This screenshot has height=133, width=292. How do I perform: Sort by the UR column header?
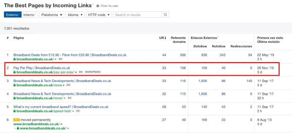click(163, 38)
